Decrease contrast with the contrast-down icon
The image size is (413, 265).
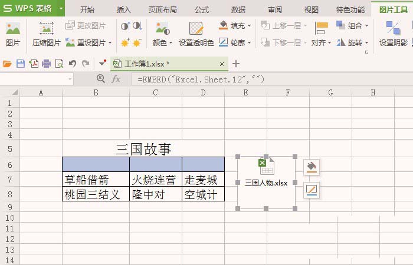point(137,26)
